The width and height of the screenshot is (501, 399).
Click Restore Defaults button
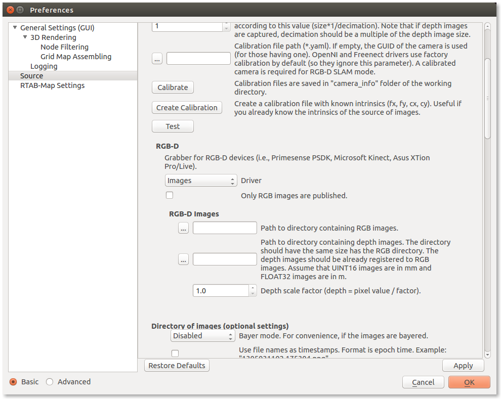(x=177, y=366)
